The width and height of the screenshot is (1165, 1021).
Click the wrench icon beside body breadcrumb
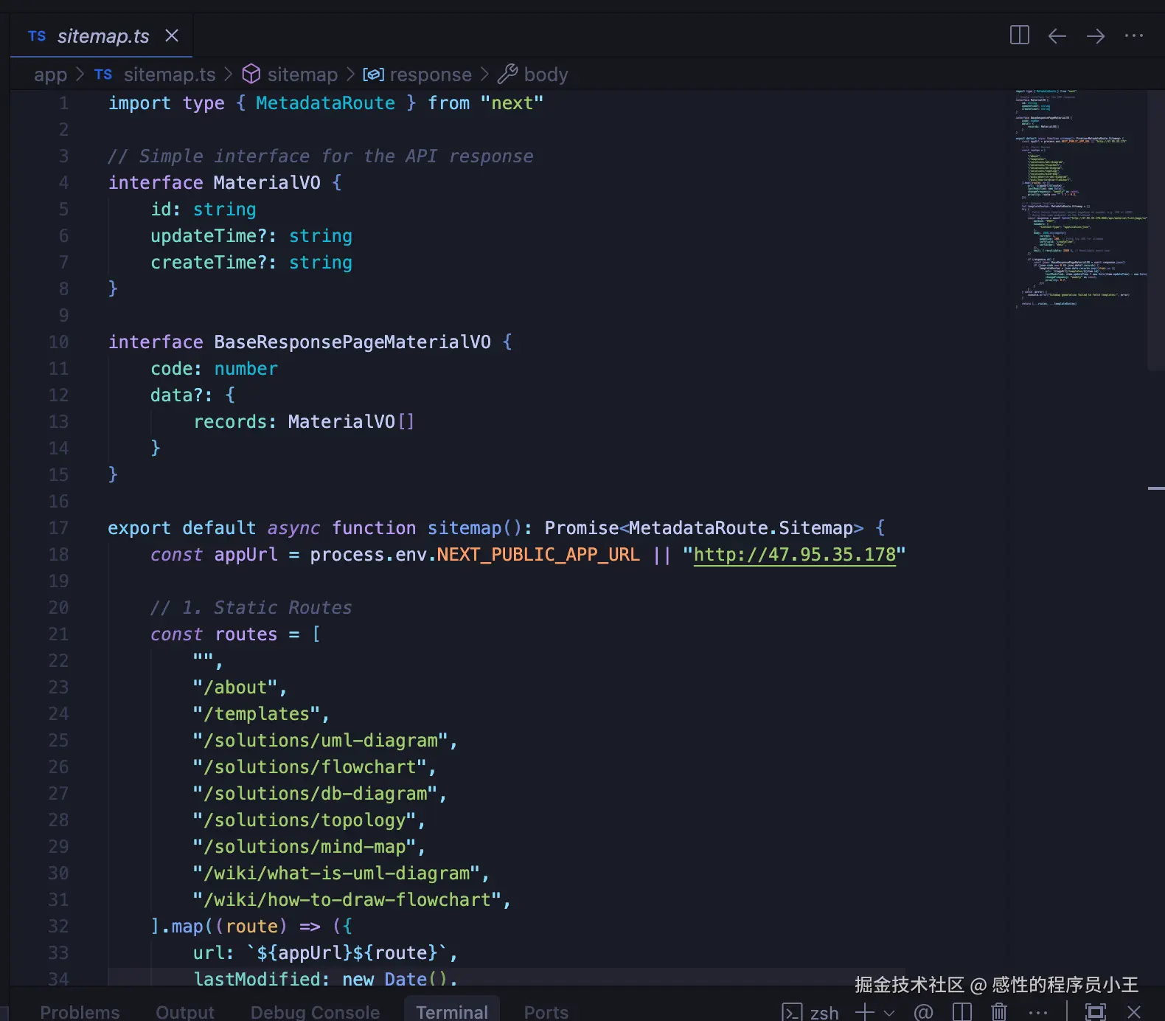pyautogui.click(x=507, y=74)
